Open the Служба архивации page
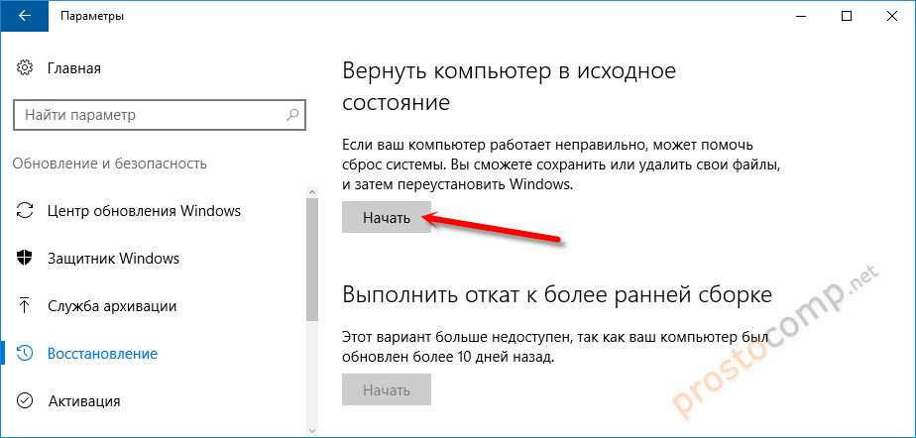This screenshot has height=438, width=916. pyautogui.click(x=112, y=306)
